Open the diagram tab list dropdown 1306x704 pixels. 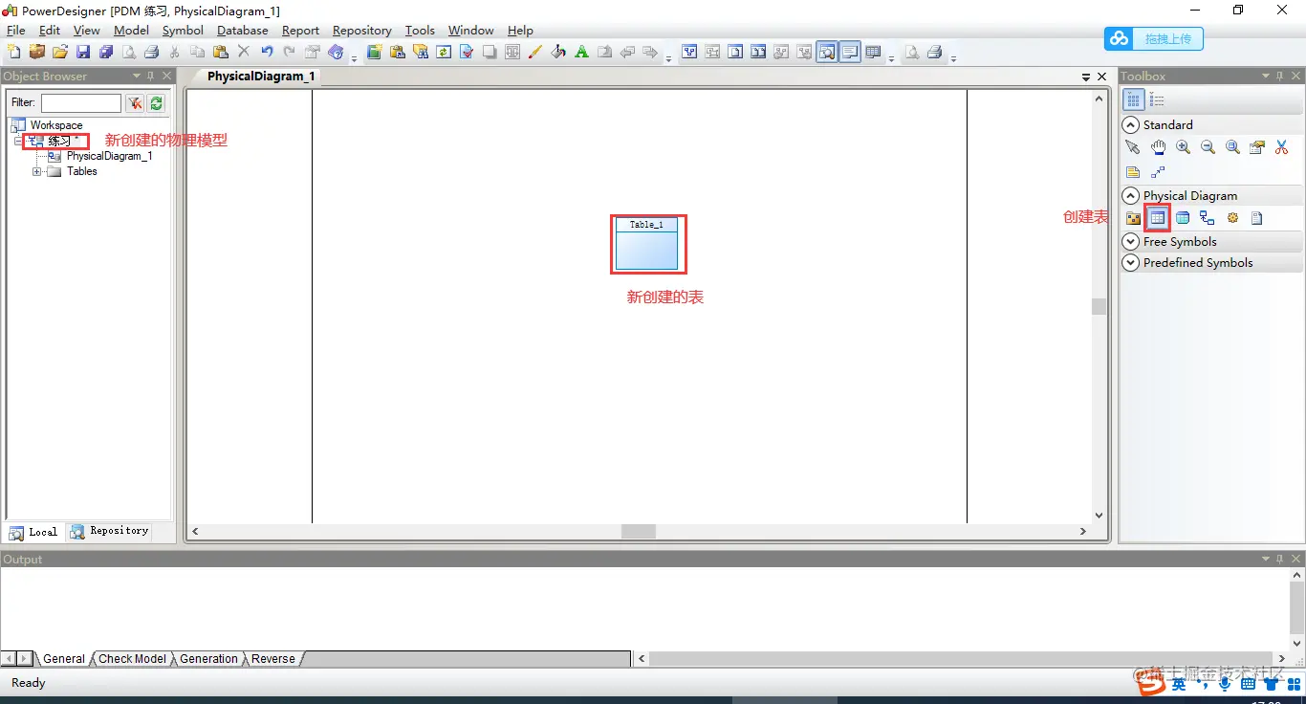(1086, 77)
